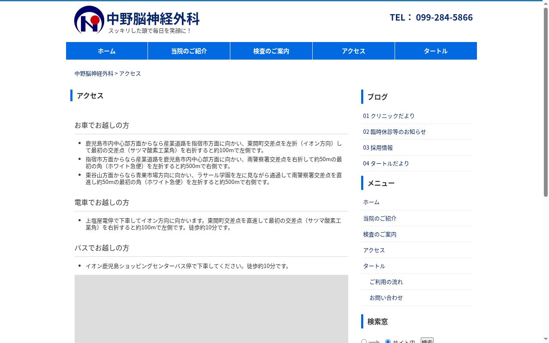The height and width of the screenshot is (343, 549).
Task: Go to 当院のご紹介 in the blue navigation bar
Action: coord(189,51)
